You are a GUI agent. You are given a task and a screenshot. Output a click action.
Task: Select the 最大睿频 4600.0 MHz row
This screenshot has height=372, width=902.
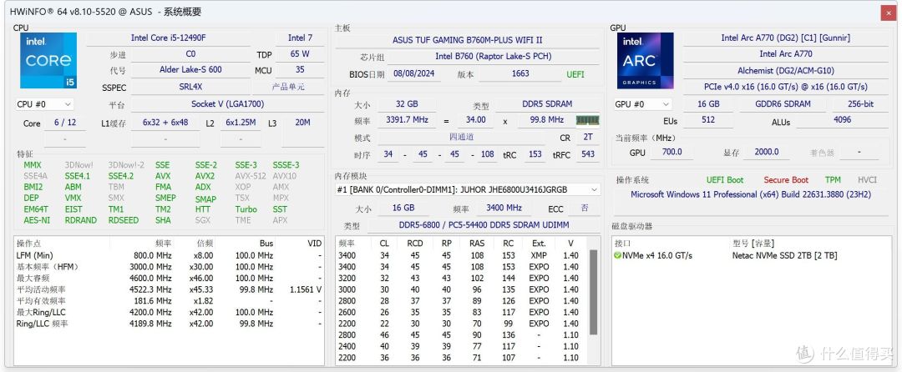click(x=169, y=279)
